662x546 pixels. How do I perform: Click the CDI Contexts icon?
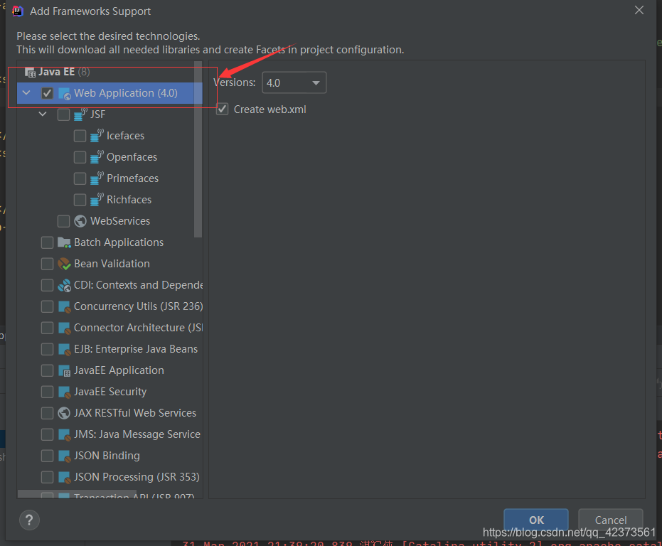point(64,286)
